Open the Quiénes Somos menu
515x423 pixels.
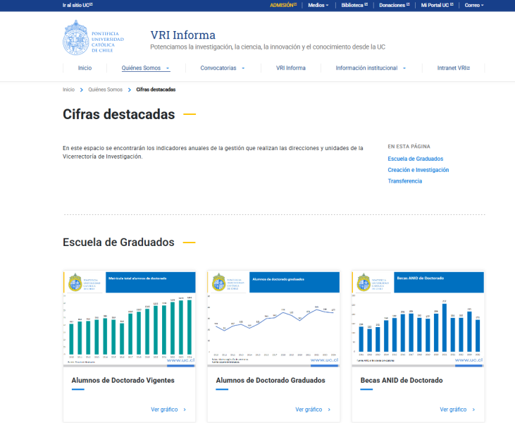pyautogui.click(x=141, y=68)
